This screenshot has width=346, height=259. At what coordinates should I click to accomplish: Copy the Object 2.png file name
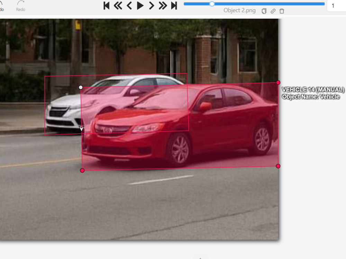click(x=264, y=11)
